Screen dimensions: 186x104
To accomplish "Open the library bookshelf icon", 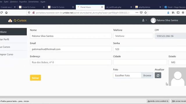I will (173, 13).
